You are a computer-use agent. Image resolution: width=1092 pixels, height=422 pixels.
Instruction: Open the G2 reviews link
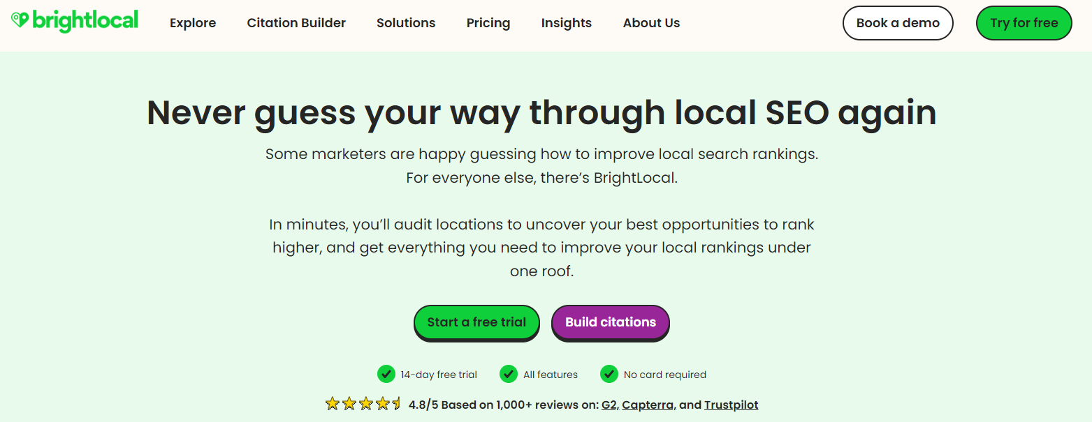(x=609, y=405)
